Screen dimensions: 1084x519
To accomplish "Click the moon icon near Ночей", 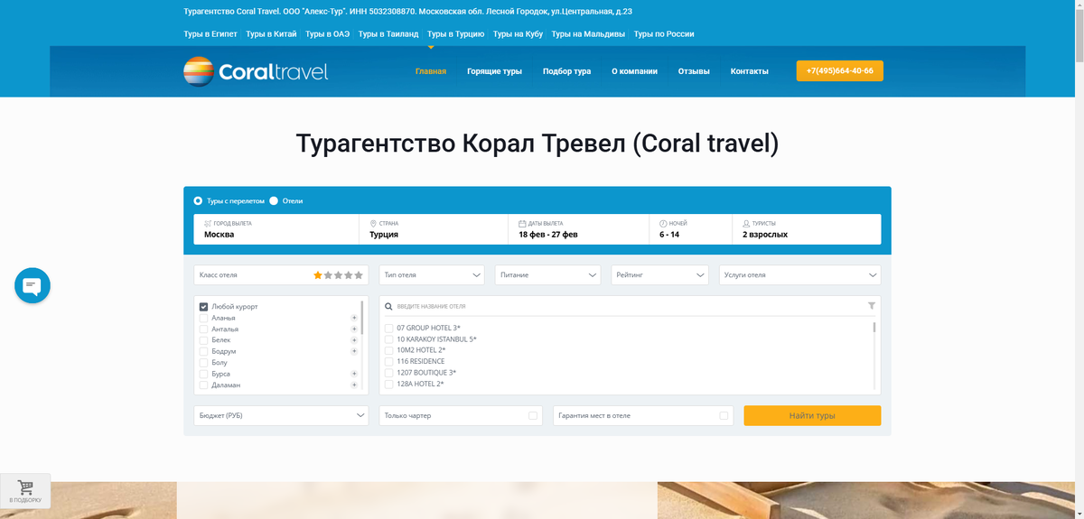I will coord(663,223).
